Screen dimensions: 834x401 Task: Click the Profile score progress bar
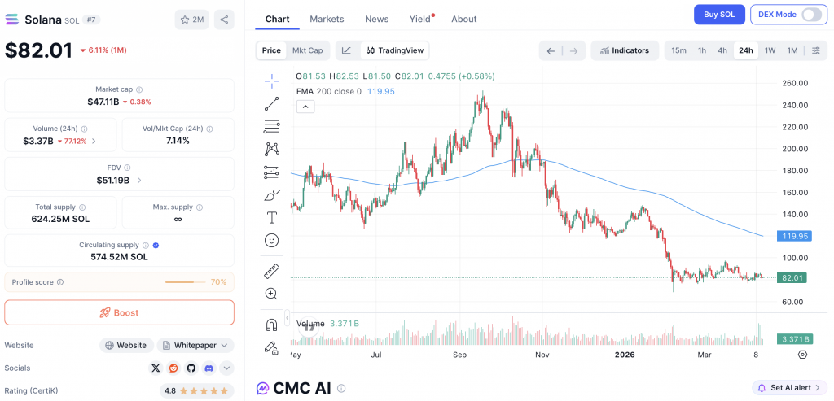pyautogui.click(x=186, y=282)
